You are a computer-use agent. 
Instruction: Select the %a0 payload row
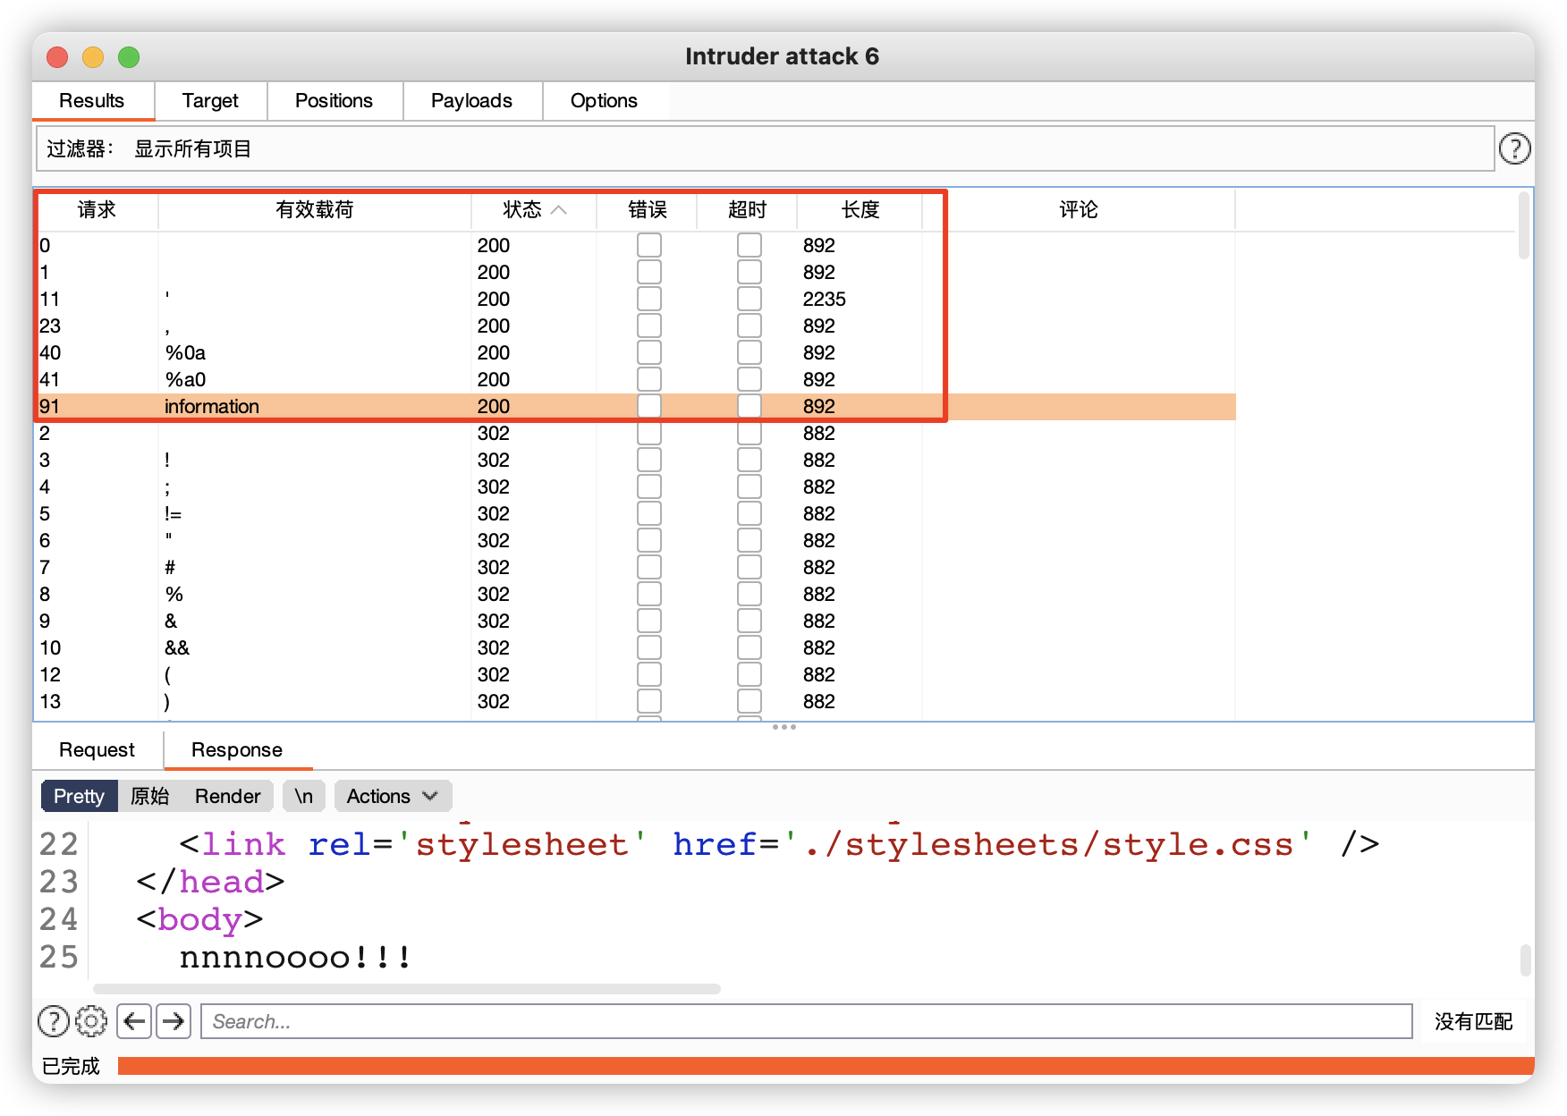(636, 379)
